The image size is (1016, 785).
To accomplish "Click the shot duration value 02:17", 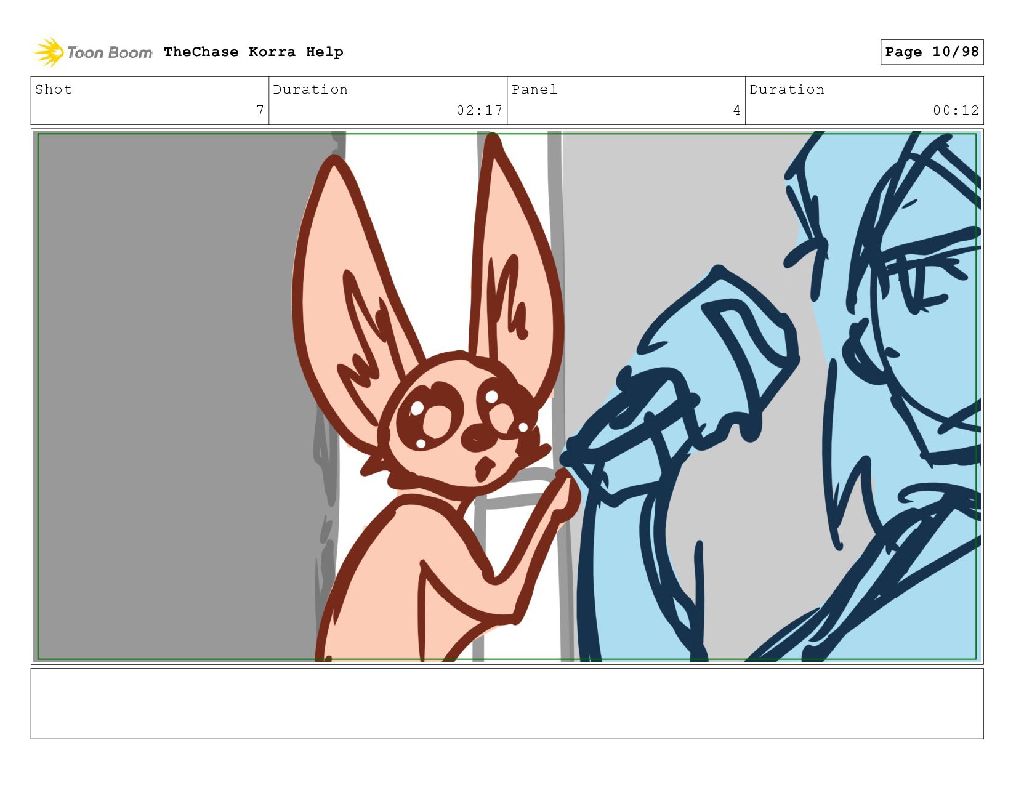I will tap(479, 110).
